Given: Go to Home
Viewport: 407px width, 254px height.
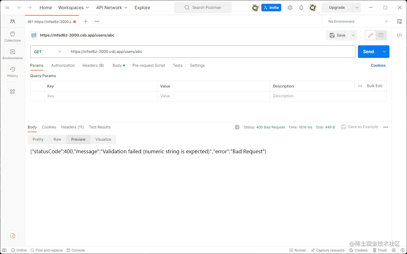Looking at the screenshot, I should pos(46,8).
